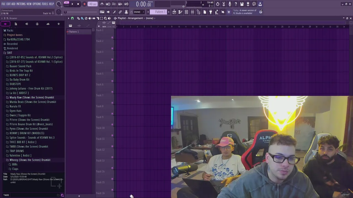Toggle typing keyboard to piano icon
The image size is (353, 198).
pos(102,12)
